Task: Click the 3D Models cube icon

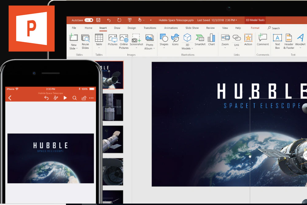Action: [x=187, y=37]
